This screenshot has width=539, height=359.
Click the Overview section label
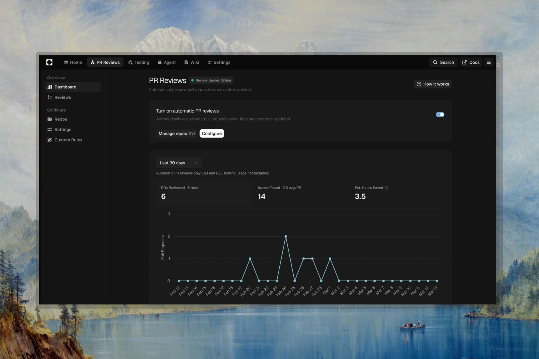point(56,78)
